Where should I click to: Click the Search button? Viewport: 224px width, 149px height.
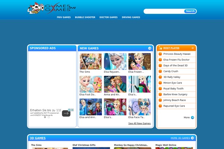(190, 11)
